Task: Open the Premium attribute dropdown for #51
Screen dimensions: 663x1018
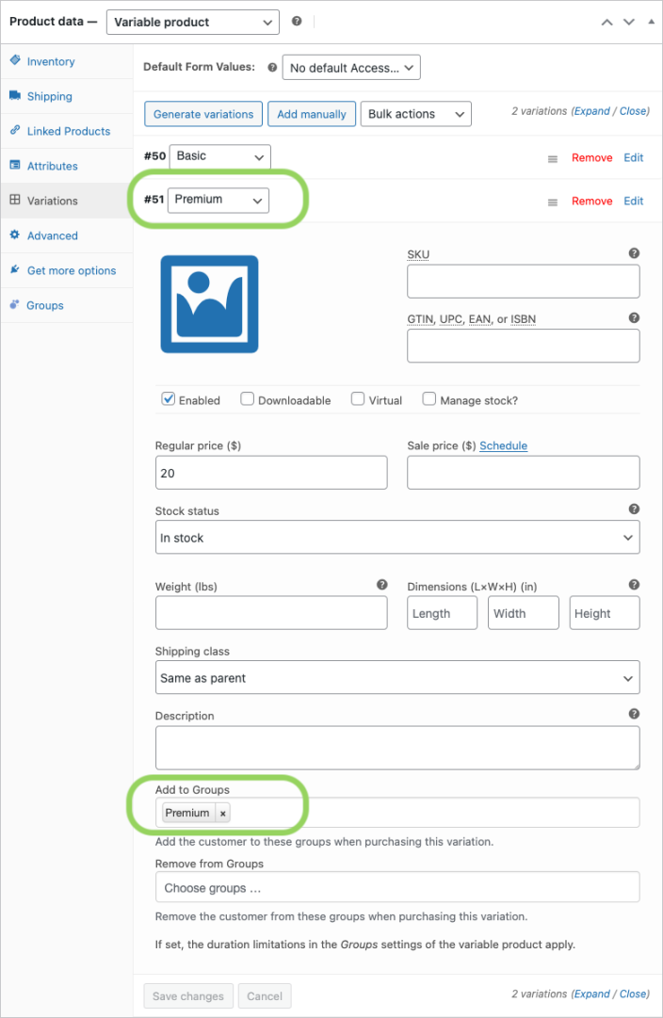Action: pos(218,200)
